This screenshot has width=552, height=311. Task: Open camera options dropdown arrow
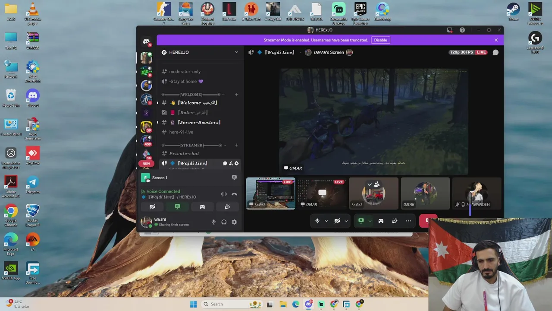[346, 221]
